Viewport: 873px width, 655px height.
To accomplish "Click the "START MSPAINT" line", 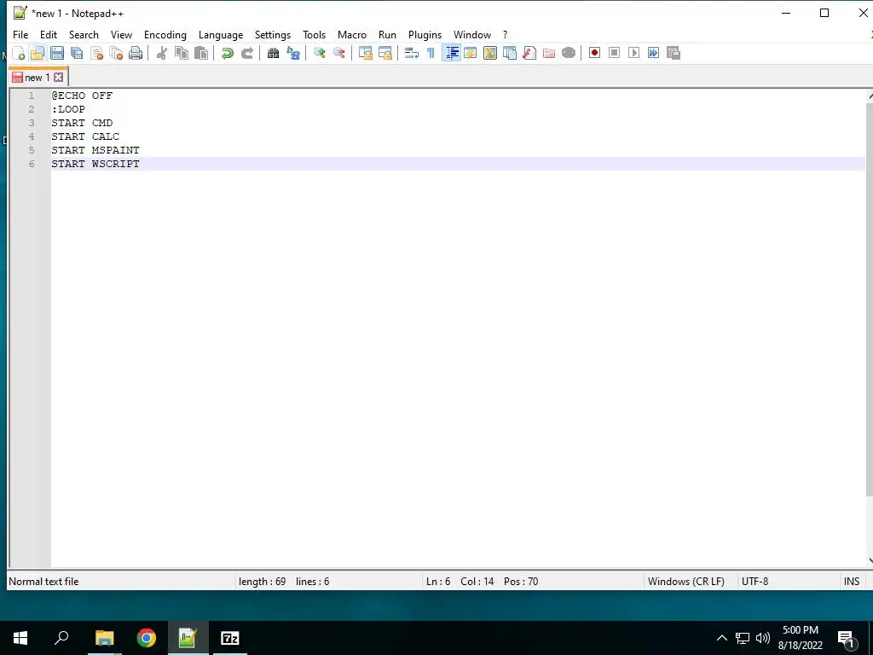I will click(x=95, y=150).
